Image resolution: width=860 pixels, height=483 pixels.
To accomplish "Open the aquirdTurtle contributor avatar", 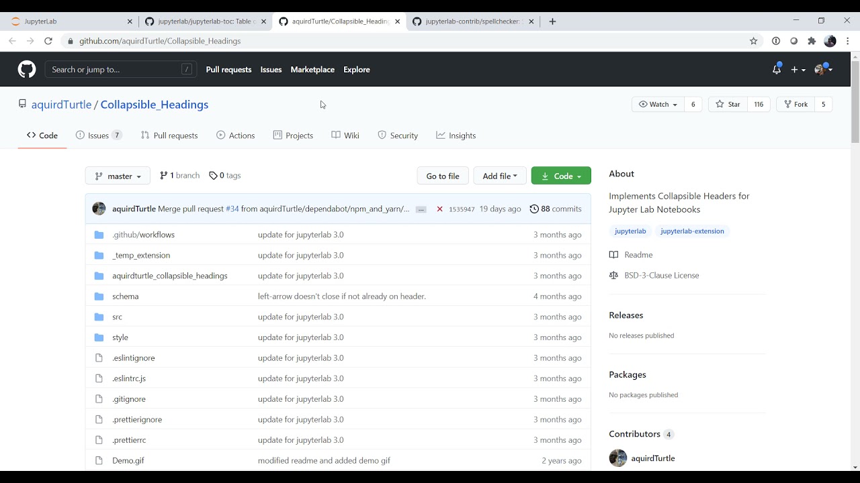I will click(x=617, y=458).
